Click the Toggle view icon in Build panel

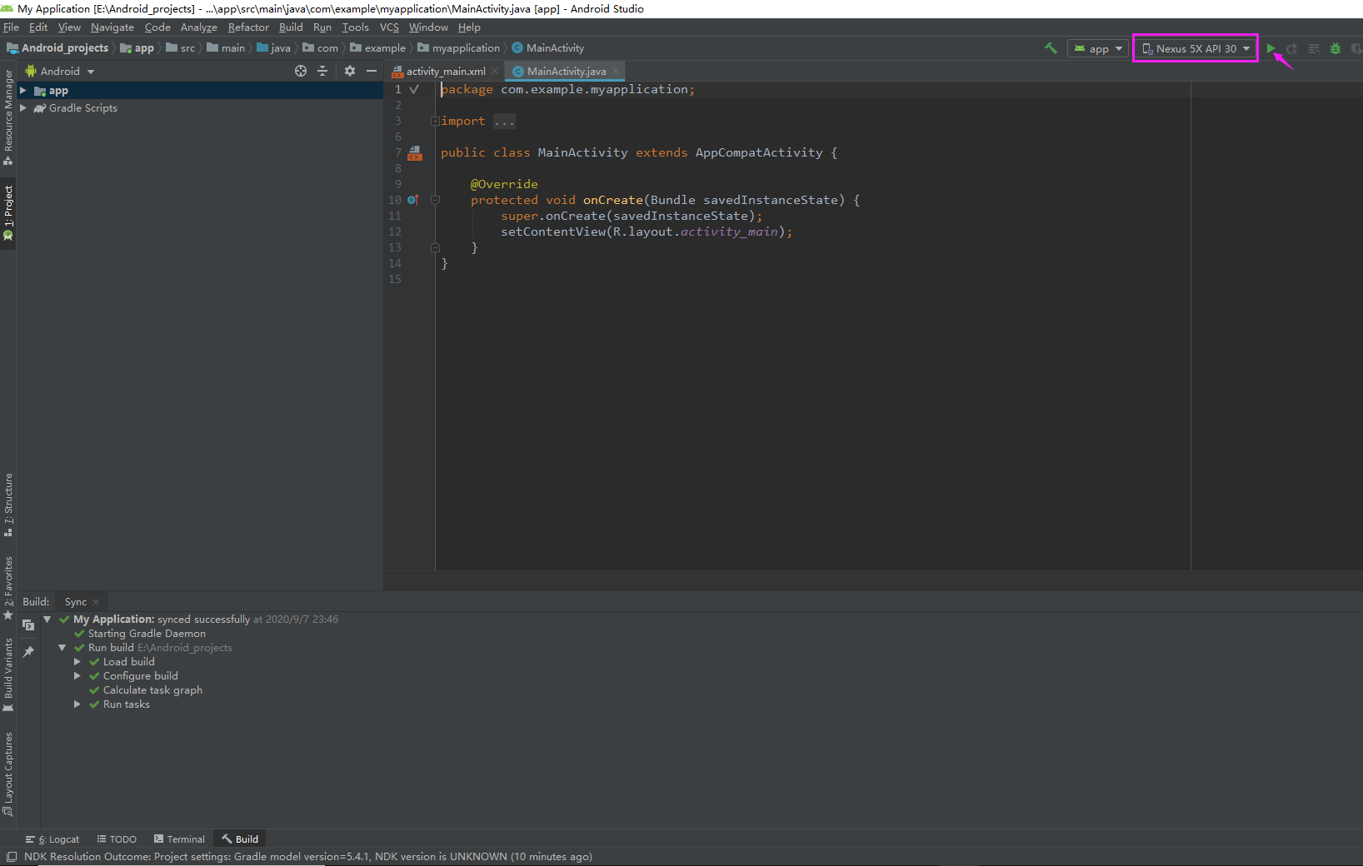tap(28, 625)
